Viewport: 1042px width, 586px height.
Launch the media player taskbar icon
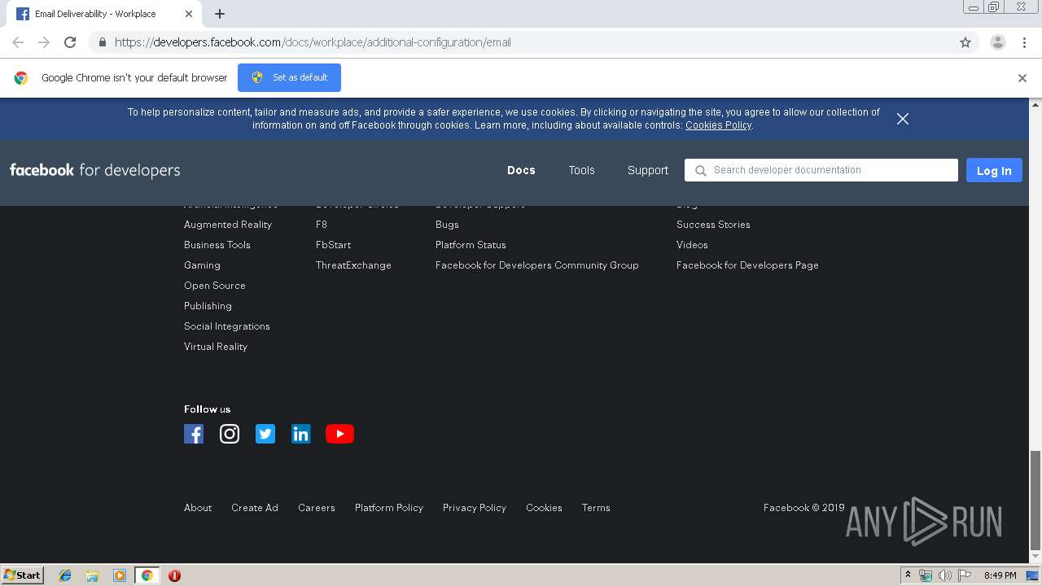tap(120, 575)
